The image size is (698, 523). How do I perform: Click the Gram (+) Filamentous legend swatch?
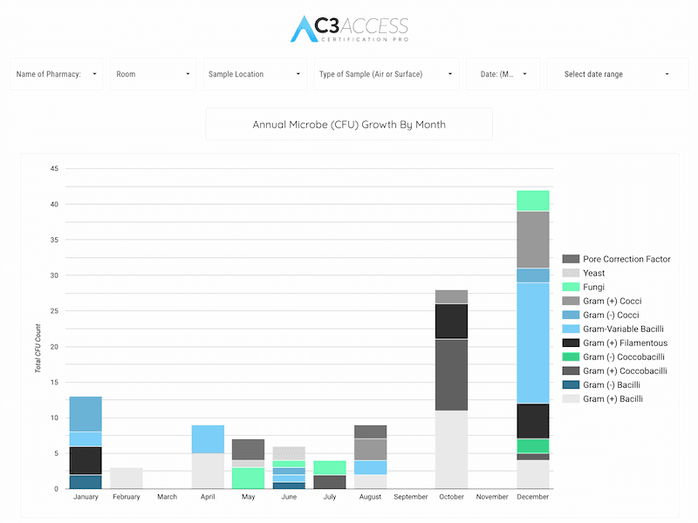tap(571, 343)
